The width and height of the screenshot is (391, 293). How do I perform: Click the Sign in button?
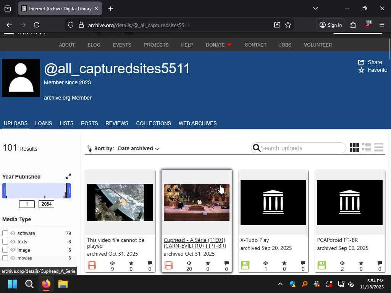click(331, 25)
